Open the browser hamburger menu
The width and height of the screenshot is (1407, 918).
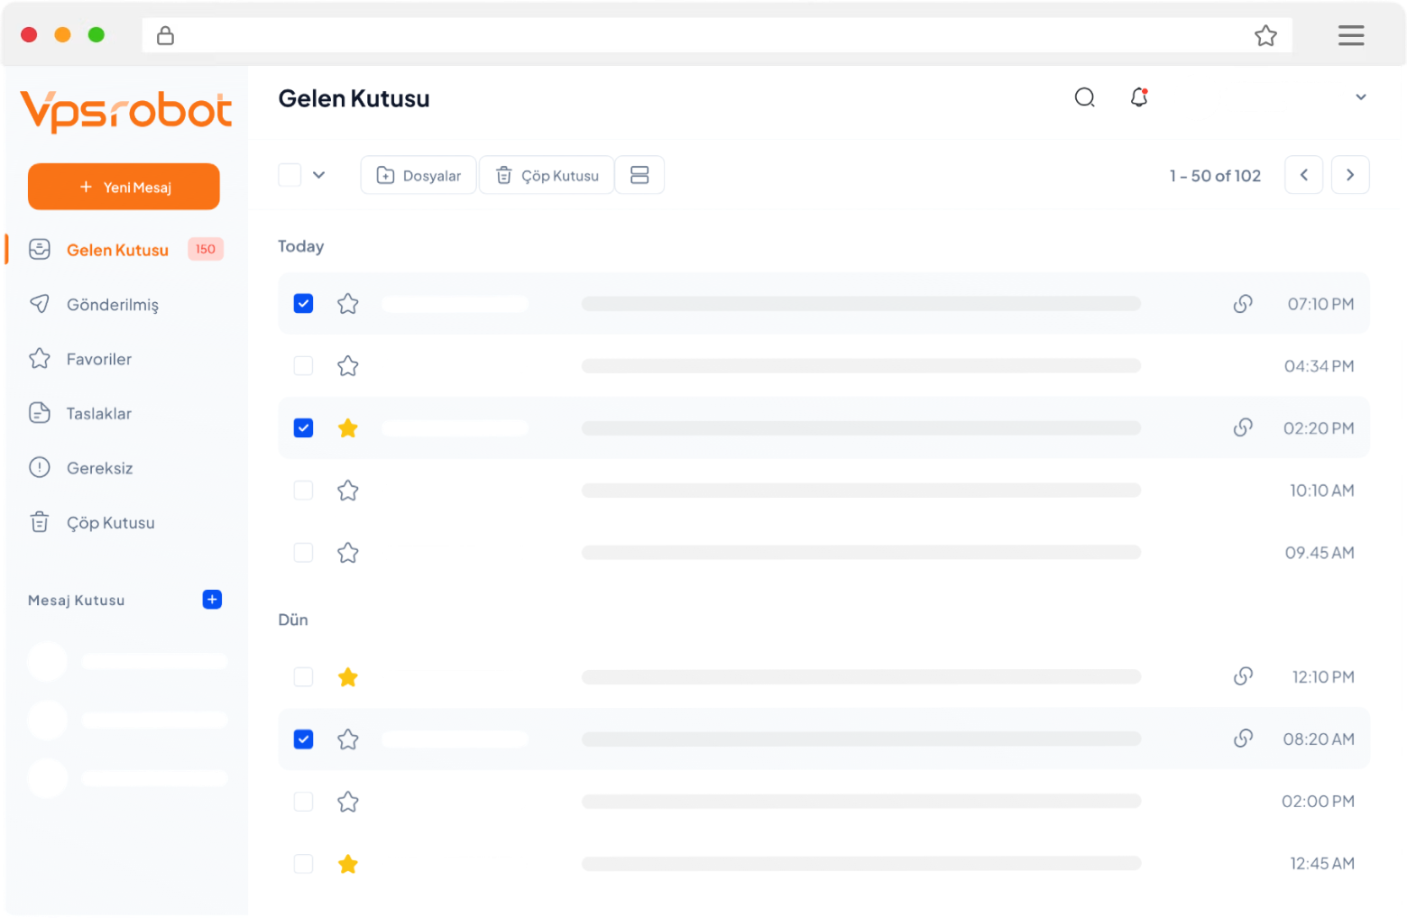pos(1351,36)
